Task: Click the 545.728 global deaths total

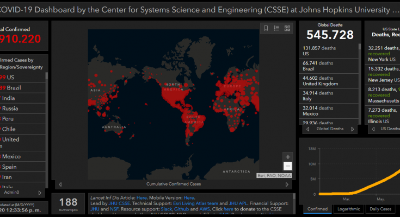Action: tap(330, 35)
